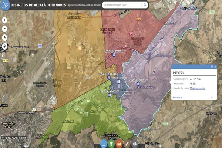This screenshot has height=148, width=222.
Task: Zoom in with the plus button
Action: click(5, 20)
